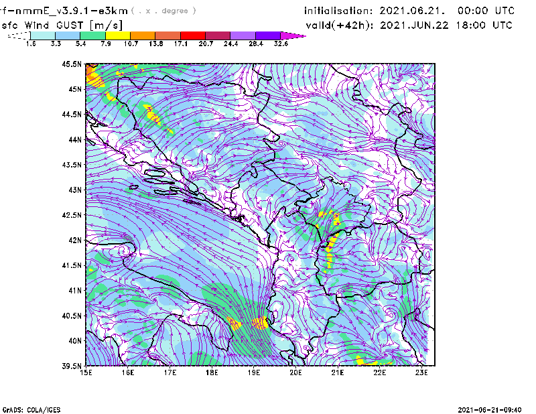The height and width of the screenshot is (414, 536).
Task: Click the '42N' latitude label
Action: pyautogui.click(x=75, y=240)
